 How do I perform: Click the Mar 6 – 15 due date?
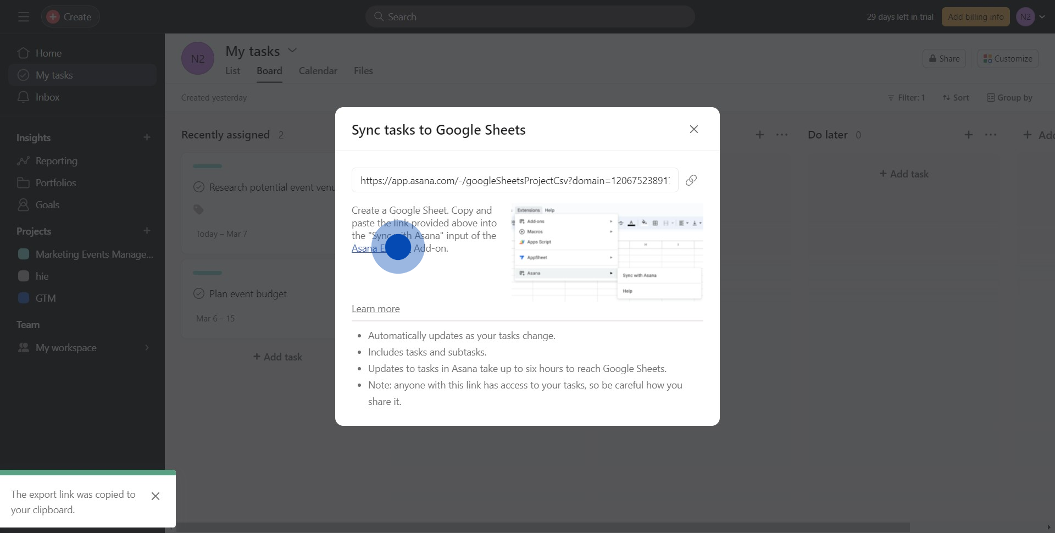point(215,319)
